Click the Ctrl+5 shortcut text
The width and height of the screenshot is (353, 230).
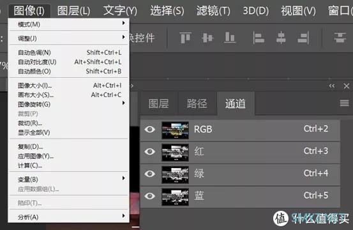coord(316,195)
